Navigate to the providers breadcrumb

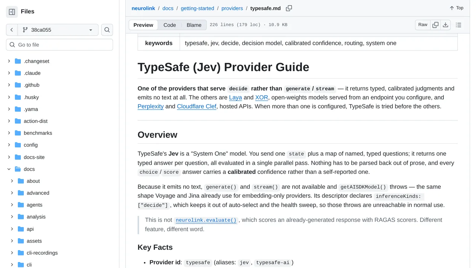[232, 8]
